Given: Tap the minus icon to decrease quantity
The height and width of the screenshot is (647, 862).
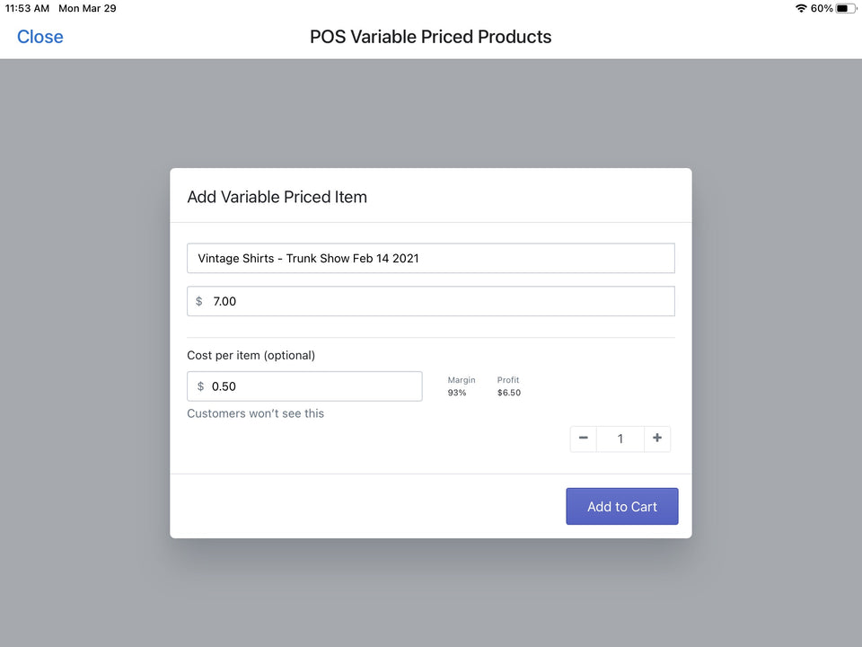Looking at the screenshot, I should tap(584, 439).
